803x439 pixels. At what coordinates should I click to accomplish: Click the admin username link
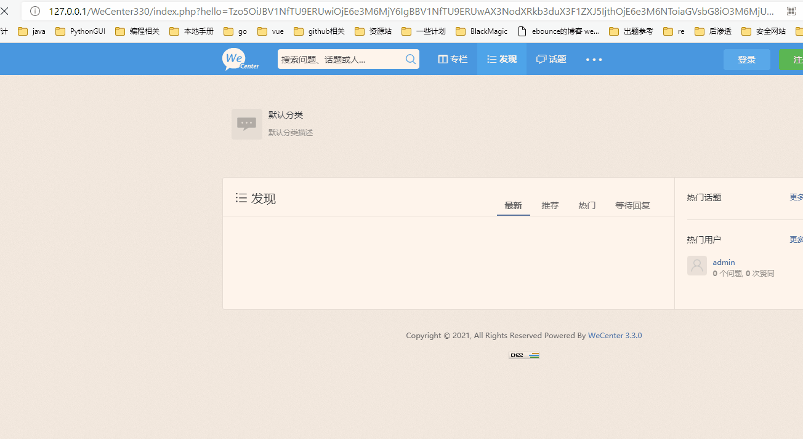coord(724,262)
